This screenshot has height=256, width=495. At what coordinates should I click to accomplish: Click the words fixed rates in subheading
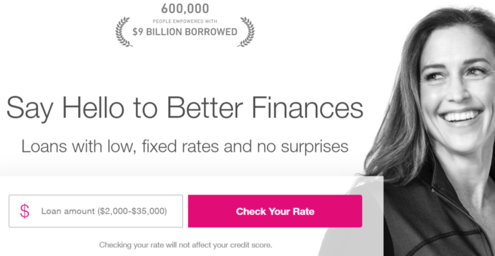coord(180,146)
